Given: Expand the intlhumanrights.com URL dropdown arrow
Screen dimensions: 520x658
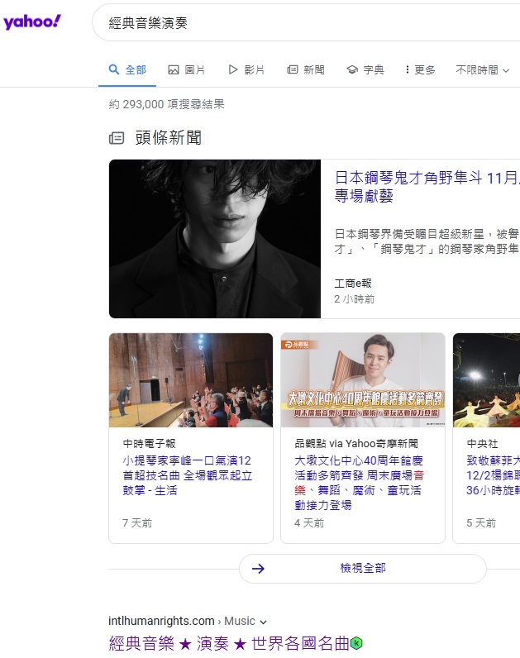Looking at the screenshot, I should [264, 622].
